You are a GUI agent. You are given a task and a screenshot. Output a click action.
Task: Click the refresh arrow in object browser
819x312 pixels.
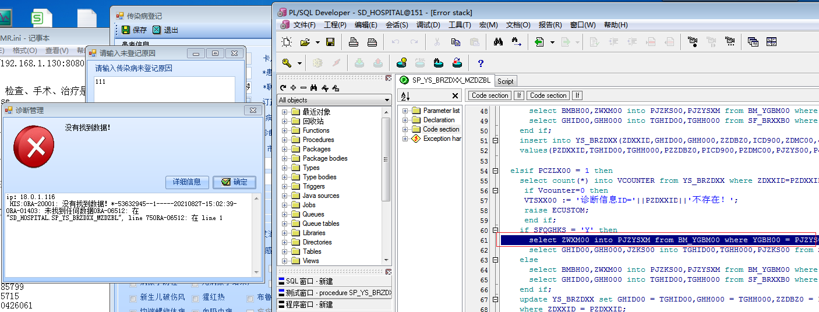click(x=283, y=88)
